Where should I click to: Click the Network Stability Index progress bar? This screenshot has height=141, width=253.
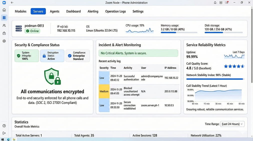point(215,79)
